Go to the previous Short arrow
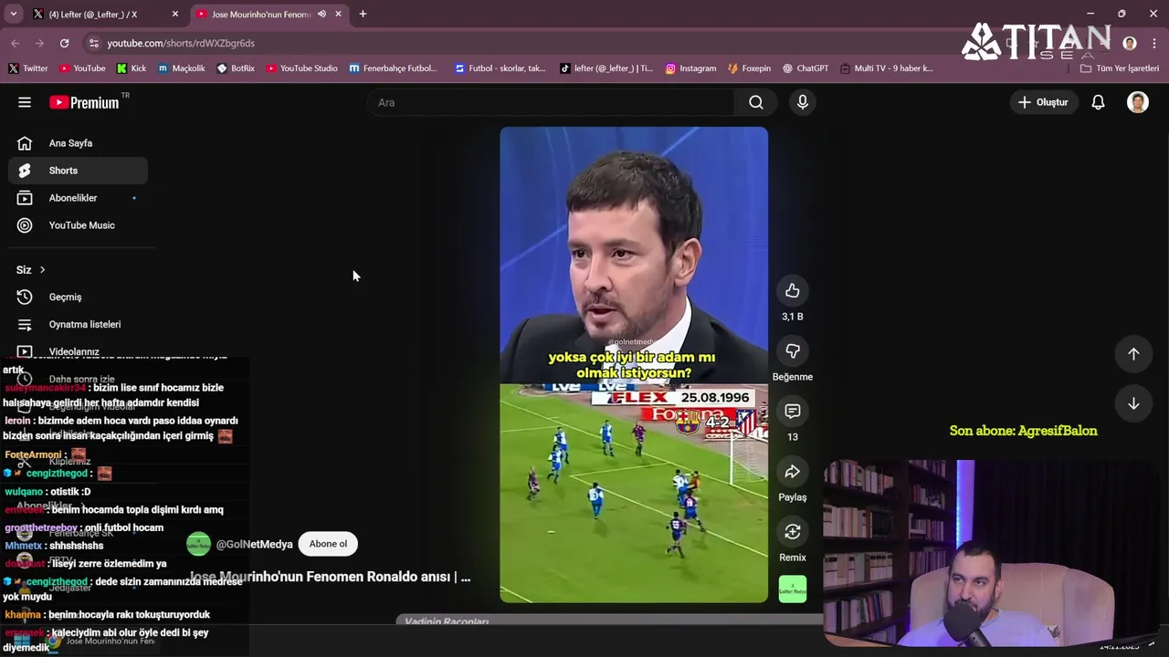 [1133, 354]
